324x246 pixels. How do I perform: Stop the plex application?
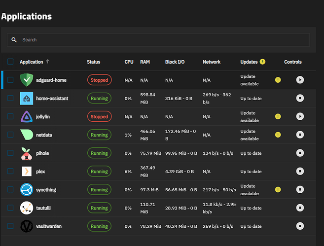pos(300,171)
